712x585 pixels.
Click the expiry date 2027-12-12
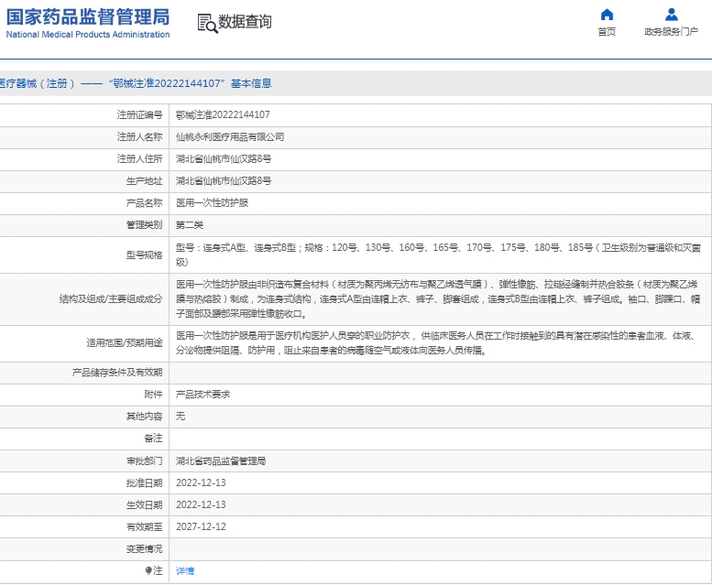(x=201, y=527)
